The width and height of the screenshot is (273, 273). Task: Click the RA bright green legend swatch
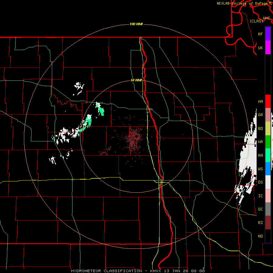pos(268,155)
